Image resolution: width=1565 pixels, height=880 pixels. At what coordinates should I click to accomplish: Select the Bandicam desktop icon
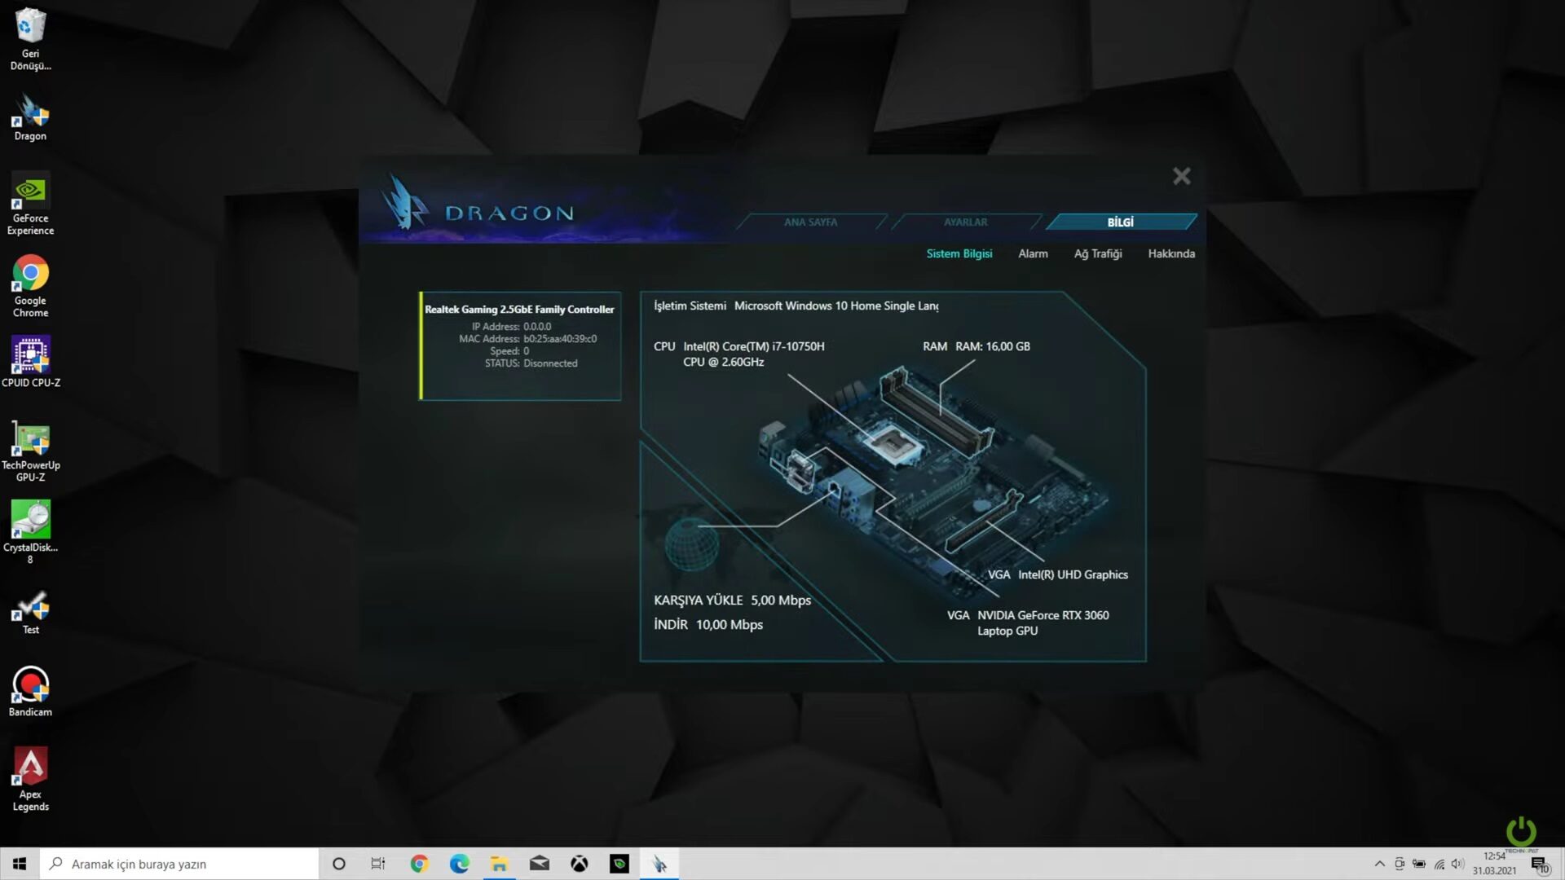(30, 691)
